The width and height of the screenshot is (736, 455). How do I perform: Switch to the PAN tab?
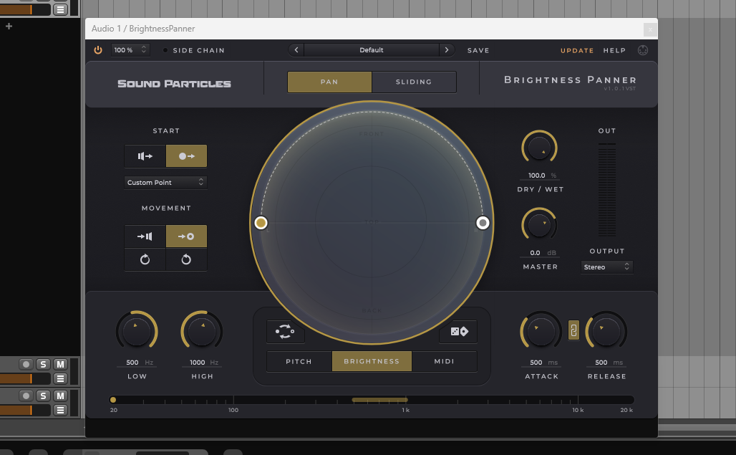point(329,82)
